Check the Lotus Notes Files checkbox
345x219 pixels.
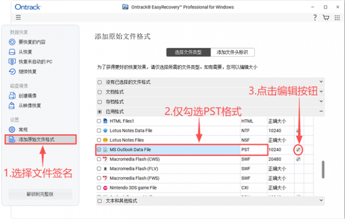[x=99, y=140]
